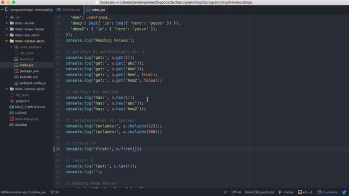This screenshot has height=196, width=349.
Task: Click the package.json file icon
Action: 16,71
